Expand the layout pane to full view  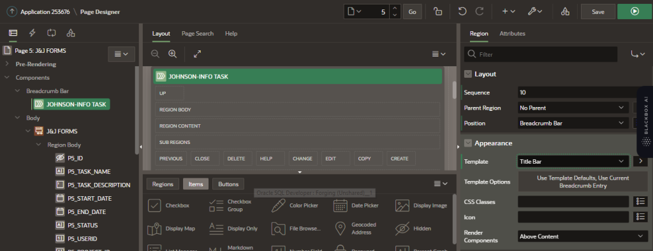click(198, 54)
